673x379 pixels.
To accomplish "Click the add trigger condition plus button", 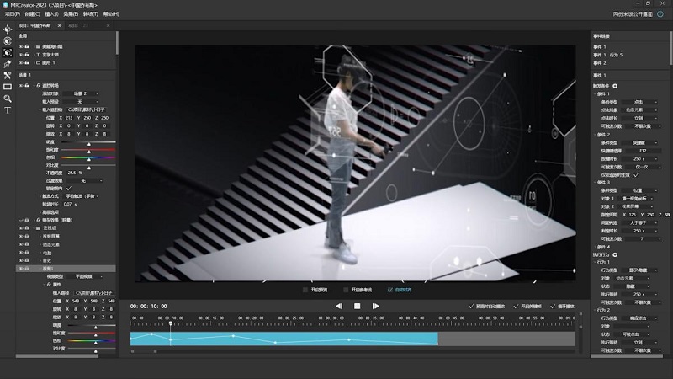I will click(615, 86).
